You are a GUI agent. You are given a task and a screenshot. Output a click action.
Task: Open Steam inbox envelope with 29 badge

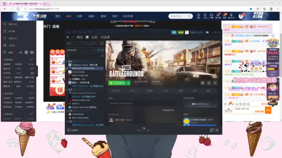tap(180, 32)
